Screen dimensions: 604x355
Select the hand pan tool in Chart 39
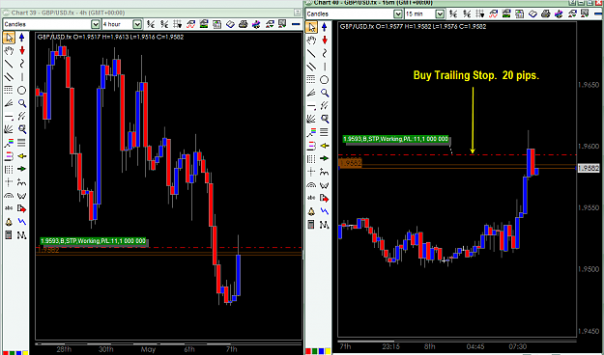tap(9, 50)
